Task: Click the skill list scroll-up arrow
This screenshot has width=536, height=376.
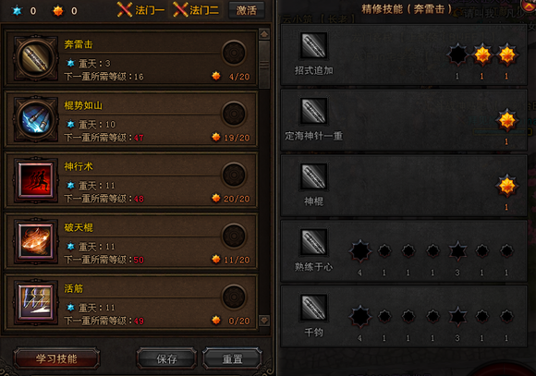Action: click(x=264, y=34)
